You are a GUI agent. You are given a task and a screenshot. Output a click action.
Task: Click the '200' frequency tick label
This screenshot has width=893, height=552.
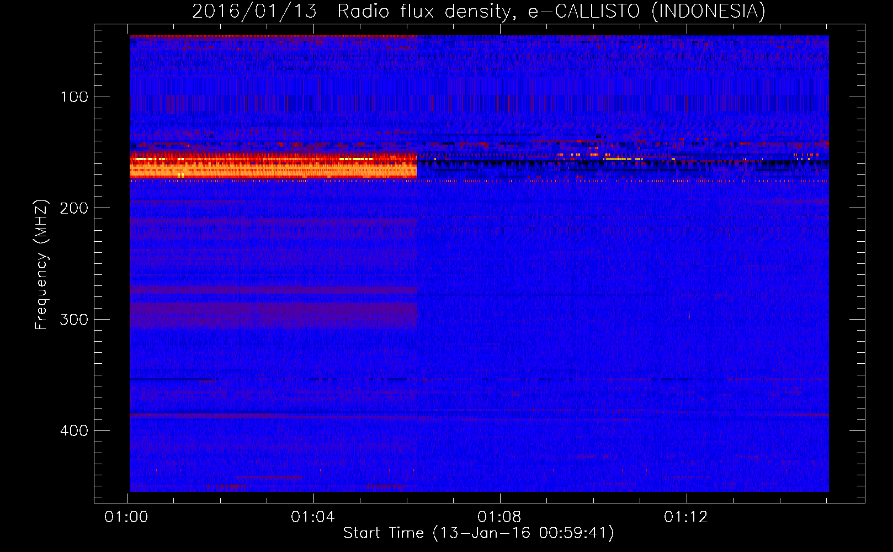pos(74,208)
